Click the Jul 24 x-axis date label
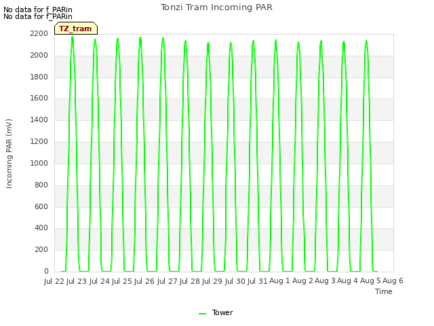The height and width of the screenshot is (326, 434). point(99,281)
